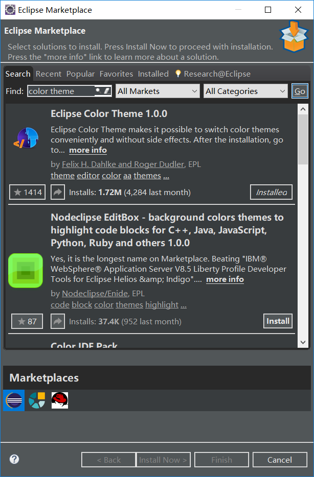Screen dimensions: 314x477
Task: Share the Eclipse Color Theme solution
Action: coord(58,192)
